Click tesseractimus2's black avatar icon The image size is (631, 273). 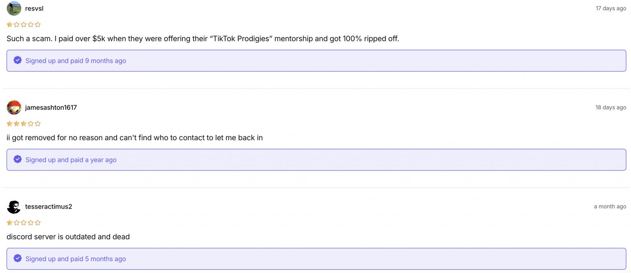point(14,207)
